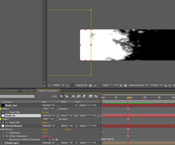This screenshot has width=175, height=145.
Task: Open the Mask_Out mask mode Add dropdown
Action: (x=48, y=109)
